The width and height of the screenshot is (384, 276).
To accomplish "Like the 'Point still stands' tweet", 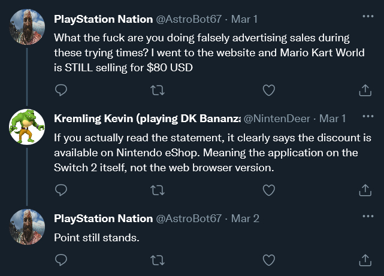I will pos(269,260).
